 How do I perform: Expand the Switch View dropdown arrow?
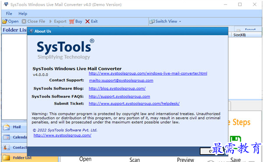(180, 22)
